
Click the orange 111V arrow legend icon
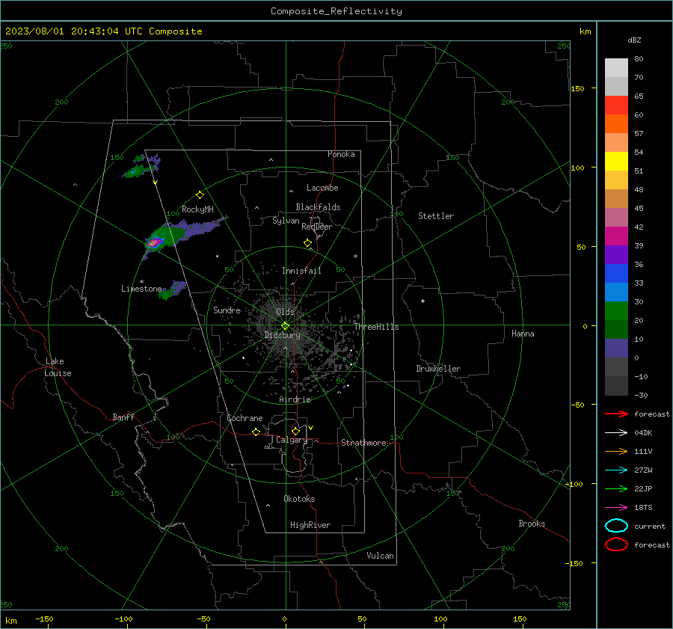616,451
